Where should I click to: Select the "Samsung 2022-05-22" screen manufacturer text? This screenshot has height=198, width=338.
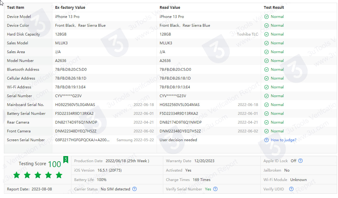[135, 140]
